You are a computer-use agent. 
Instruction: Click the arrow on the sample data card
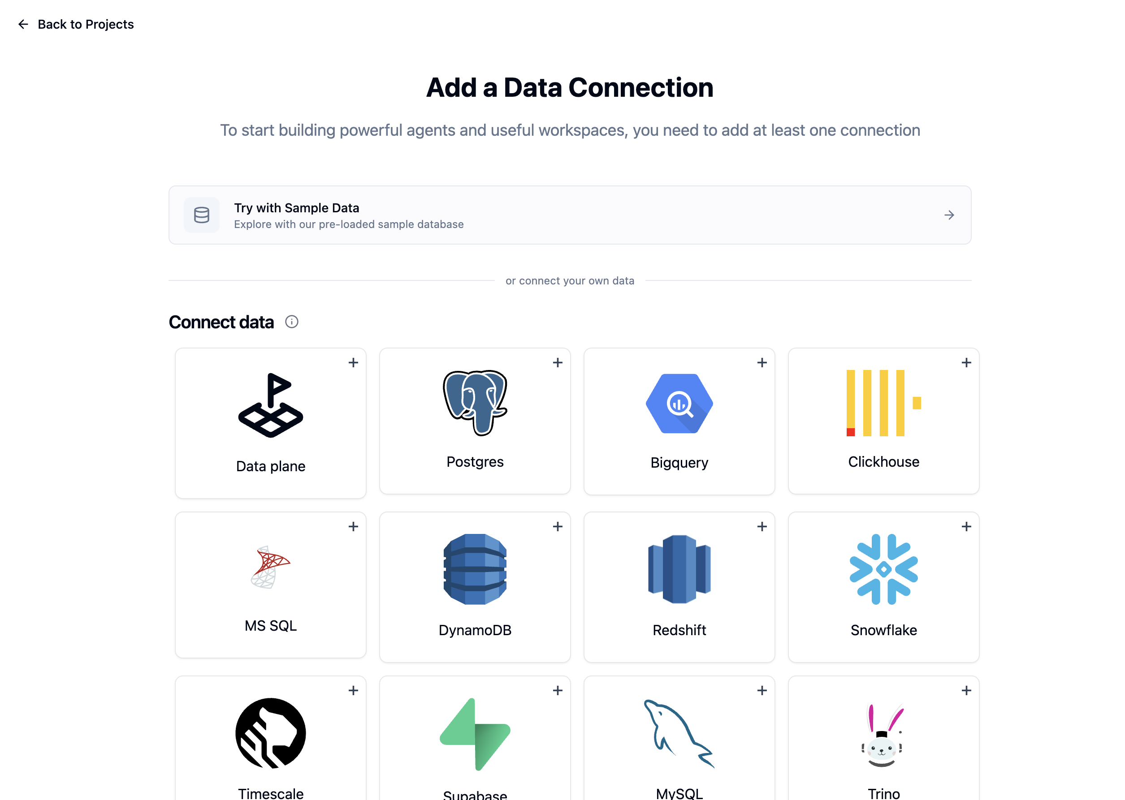(x=949, y=215)
